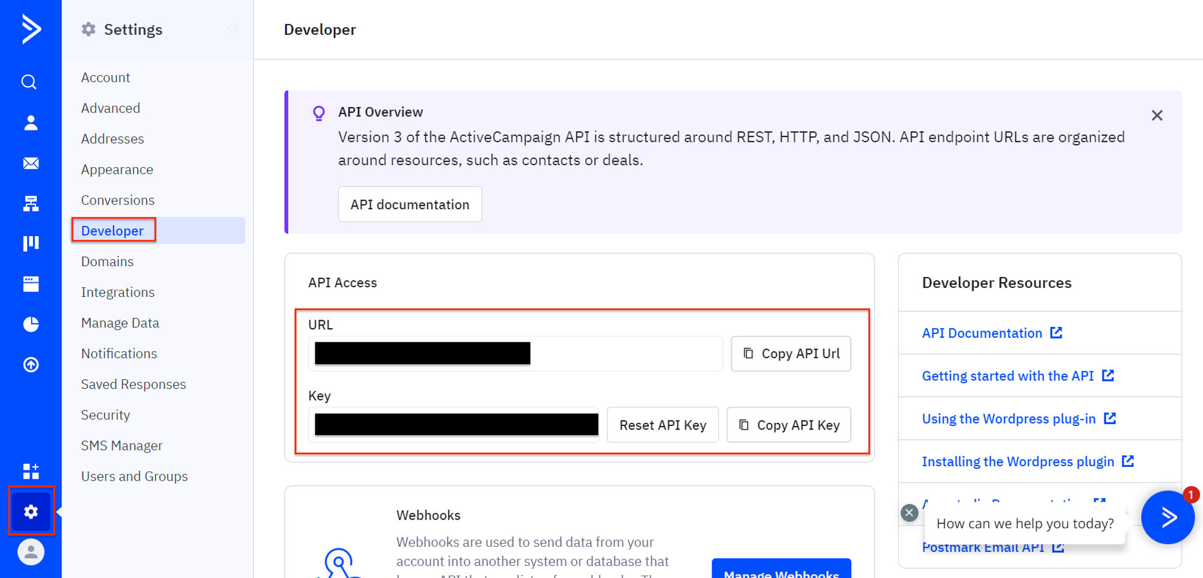Open Saved Responses settings
This screenshot has width=1203, height=578.
[x=134, y=384]
